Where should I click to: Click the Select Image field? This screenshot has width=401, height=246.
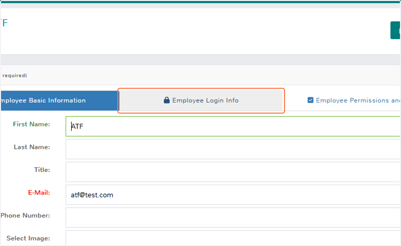233,238
